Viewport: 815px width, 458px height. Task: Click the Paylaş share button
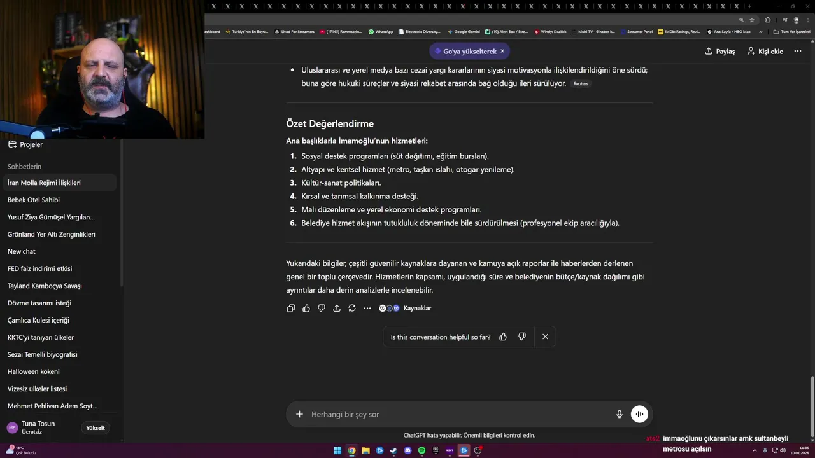point(720,51)
